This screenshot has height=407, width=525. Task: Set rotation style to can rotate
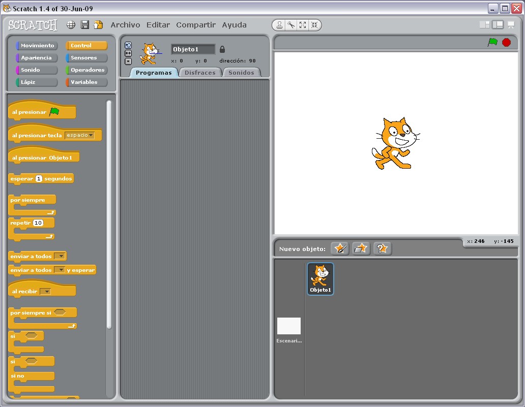tap(128, 45)
